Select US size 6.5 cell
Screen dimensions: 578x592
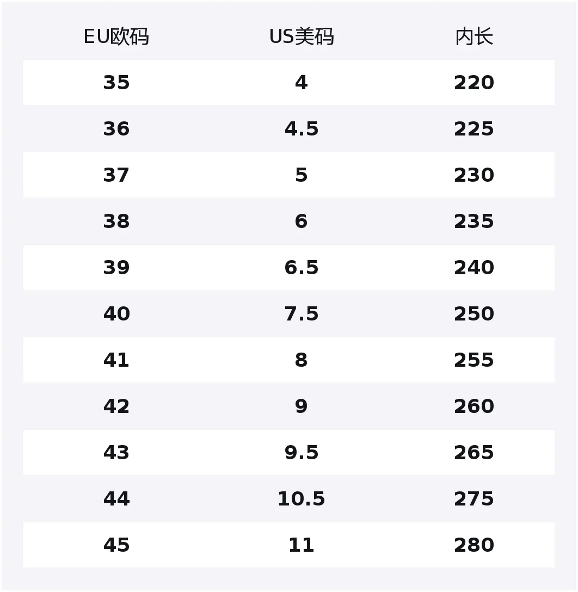point(301,268)
